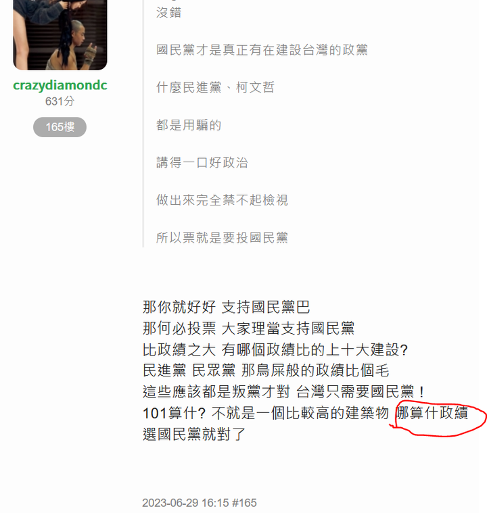Click the line 台灣只需要國民黨!
The image size is (487, 513).
click(361, 391)
